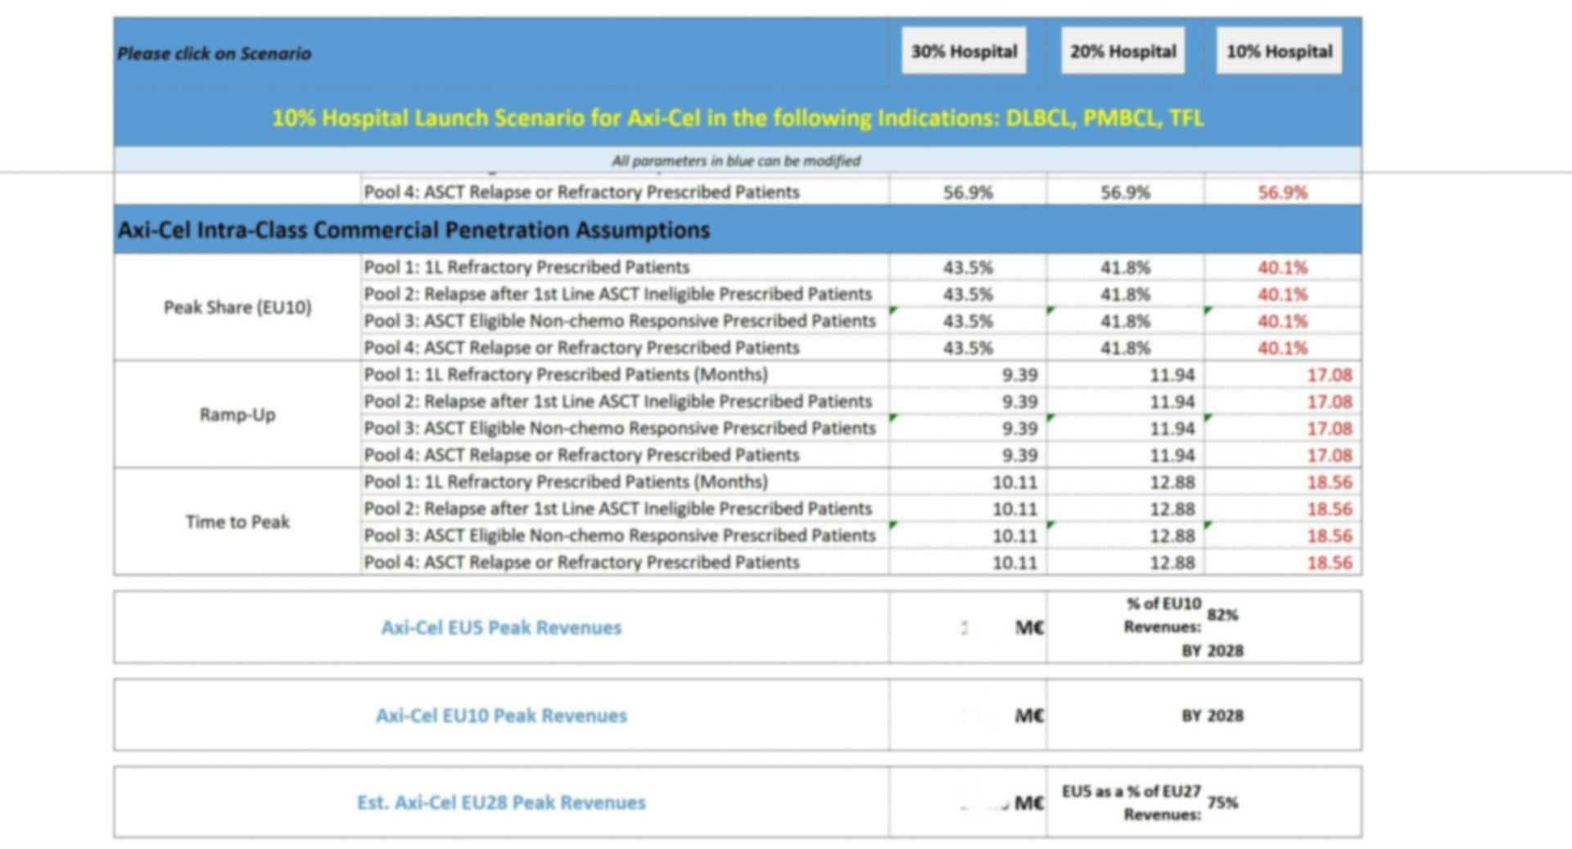Select Time to Peak Pool 4 red value 18.56
The height and width of the screenshot is (849, 1572).
[1329, 563]
